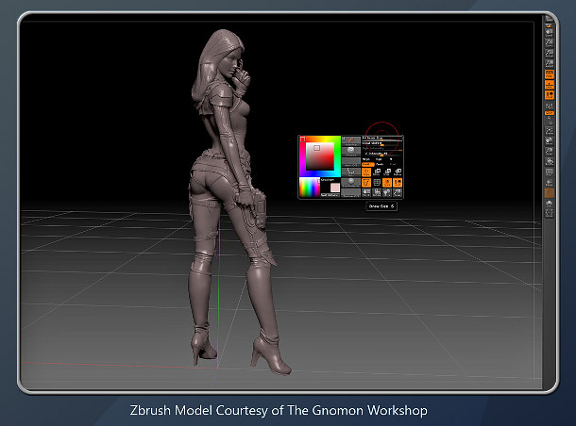Viewport: 576px width, 426px height.
Task: Select the Scale view icon in right shelf
Action: click(x=550, y=151)
